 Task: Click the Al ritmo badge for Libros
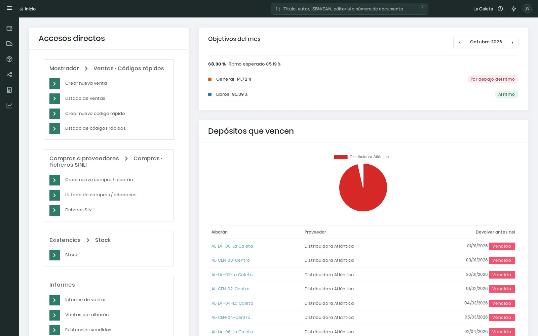506,94
